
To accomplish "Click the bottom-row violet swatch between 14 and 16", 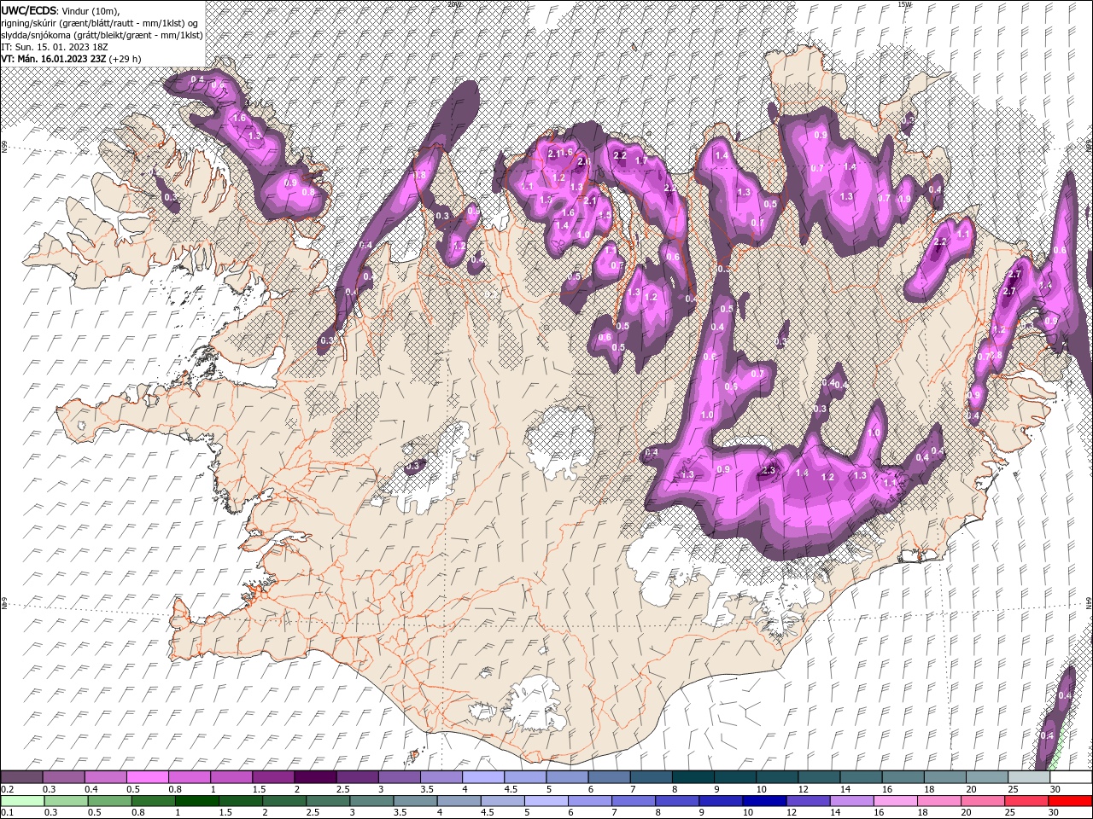I will click(852, 801).
